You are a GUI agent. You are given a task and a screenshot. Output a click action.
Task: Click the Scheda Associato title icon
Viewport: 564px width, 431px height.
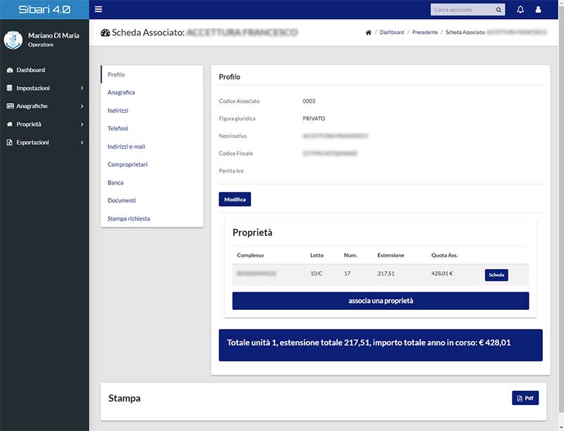coord(105,32)
